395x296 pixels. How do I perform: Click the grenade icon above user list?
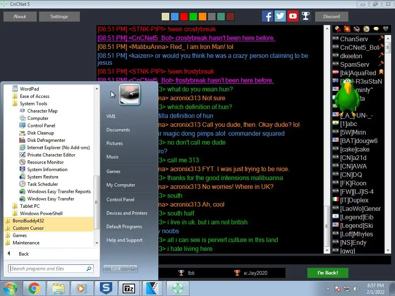point(338,29)
